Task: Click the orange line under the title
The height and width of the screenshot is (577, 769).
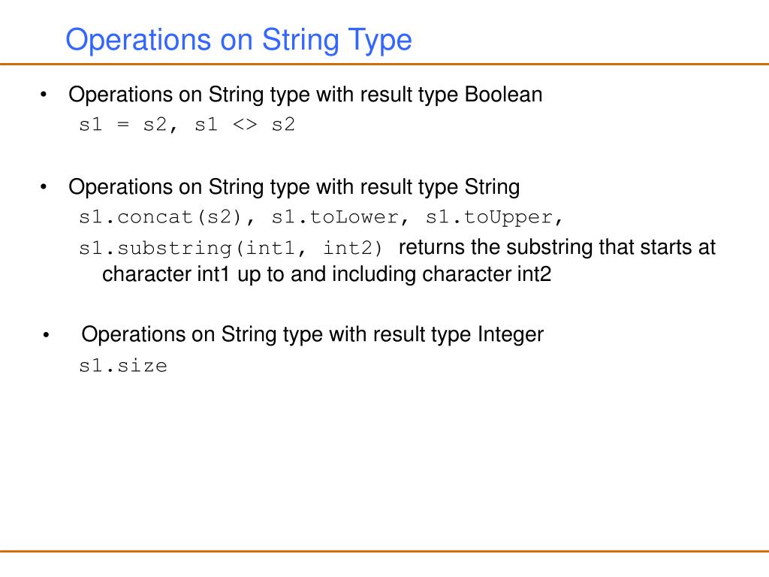Action: pyautogui.click(x=384, y=64)
